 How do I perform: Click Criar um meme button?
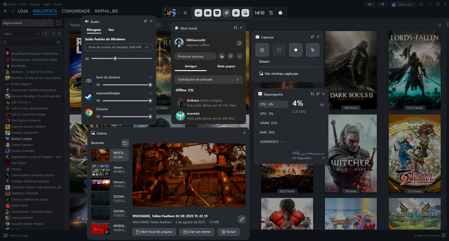pos(197,232)
